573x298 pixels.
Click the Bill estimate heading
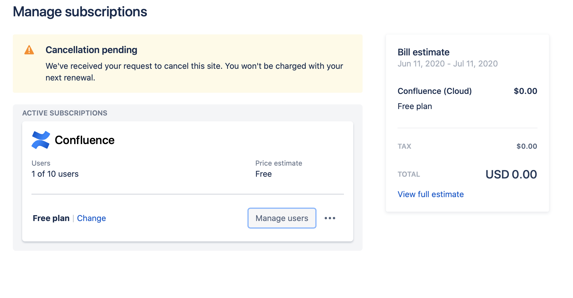tap(423, 52)
